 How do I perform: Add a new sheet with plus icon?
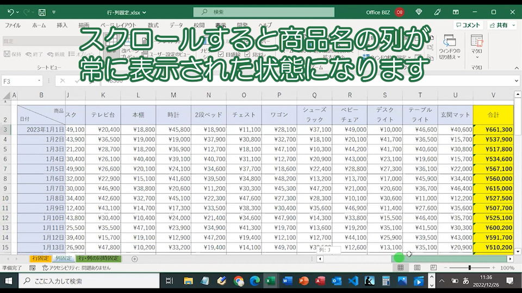click(134, 259)
